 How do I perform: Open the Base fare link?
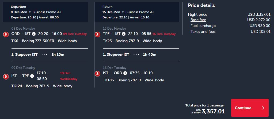click(198, 20)
